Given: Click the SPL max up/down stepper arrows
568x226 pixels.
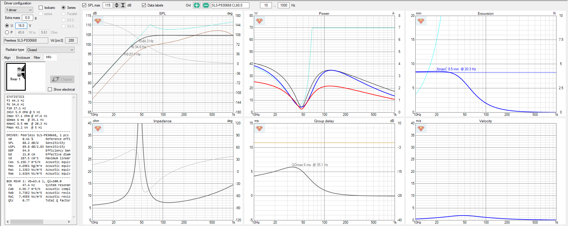Looking at the screenshot, I should [117, 5].
